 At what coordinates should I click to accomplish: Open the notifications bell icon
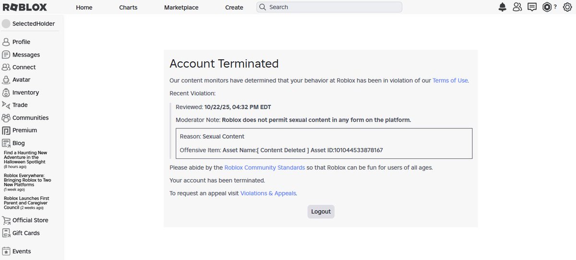pos(503,7)
